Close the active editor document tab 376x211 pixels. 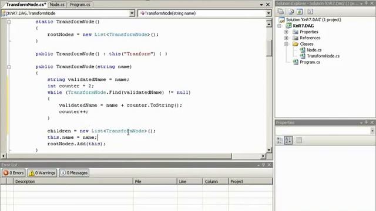tap(268, 5)
